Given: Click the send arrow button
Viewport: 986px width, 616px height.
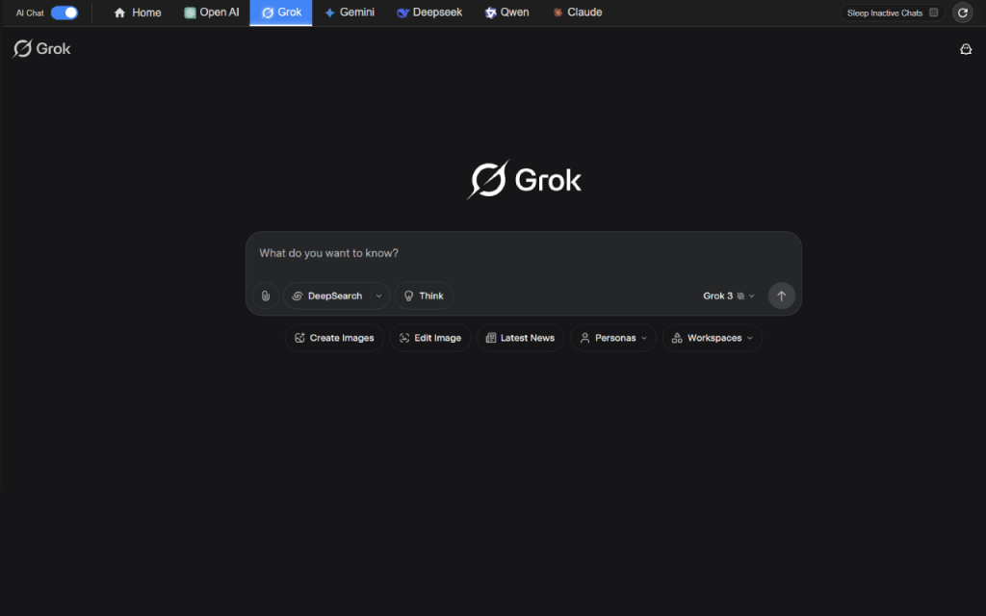Looking at the screenshot, I should point(781,295).
